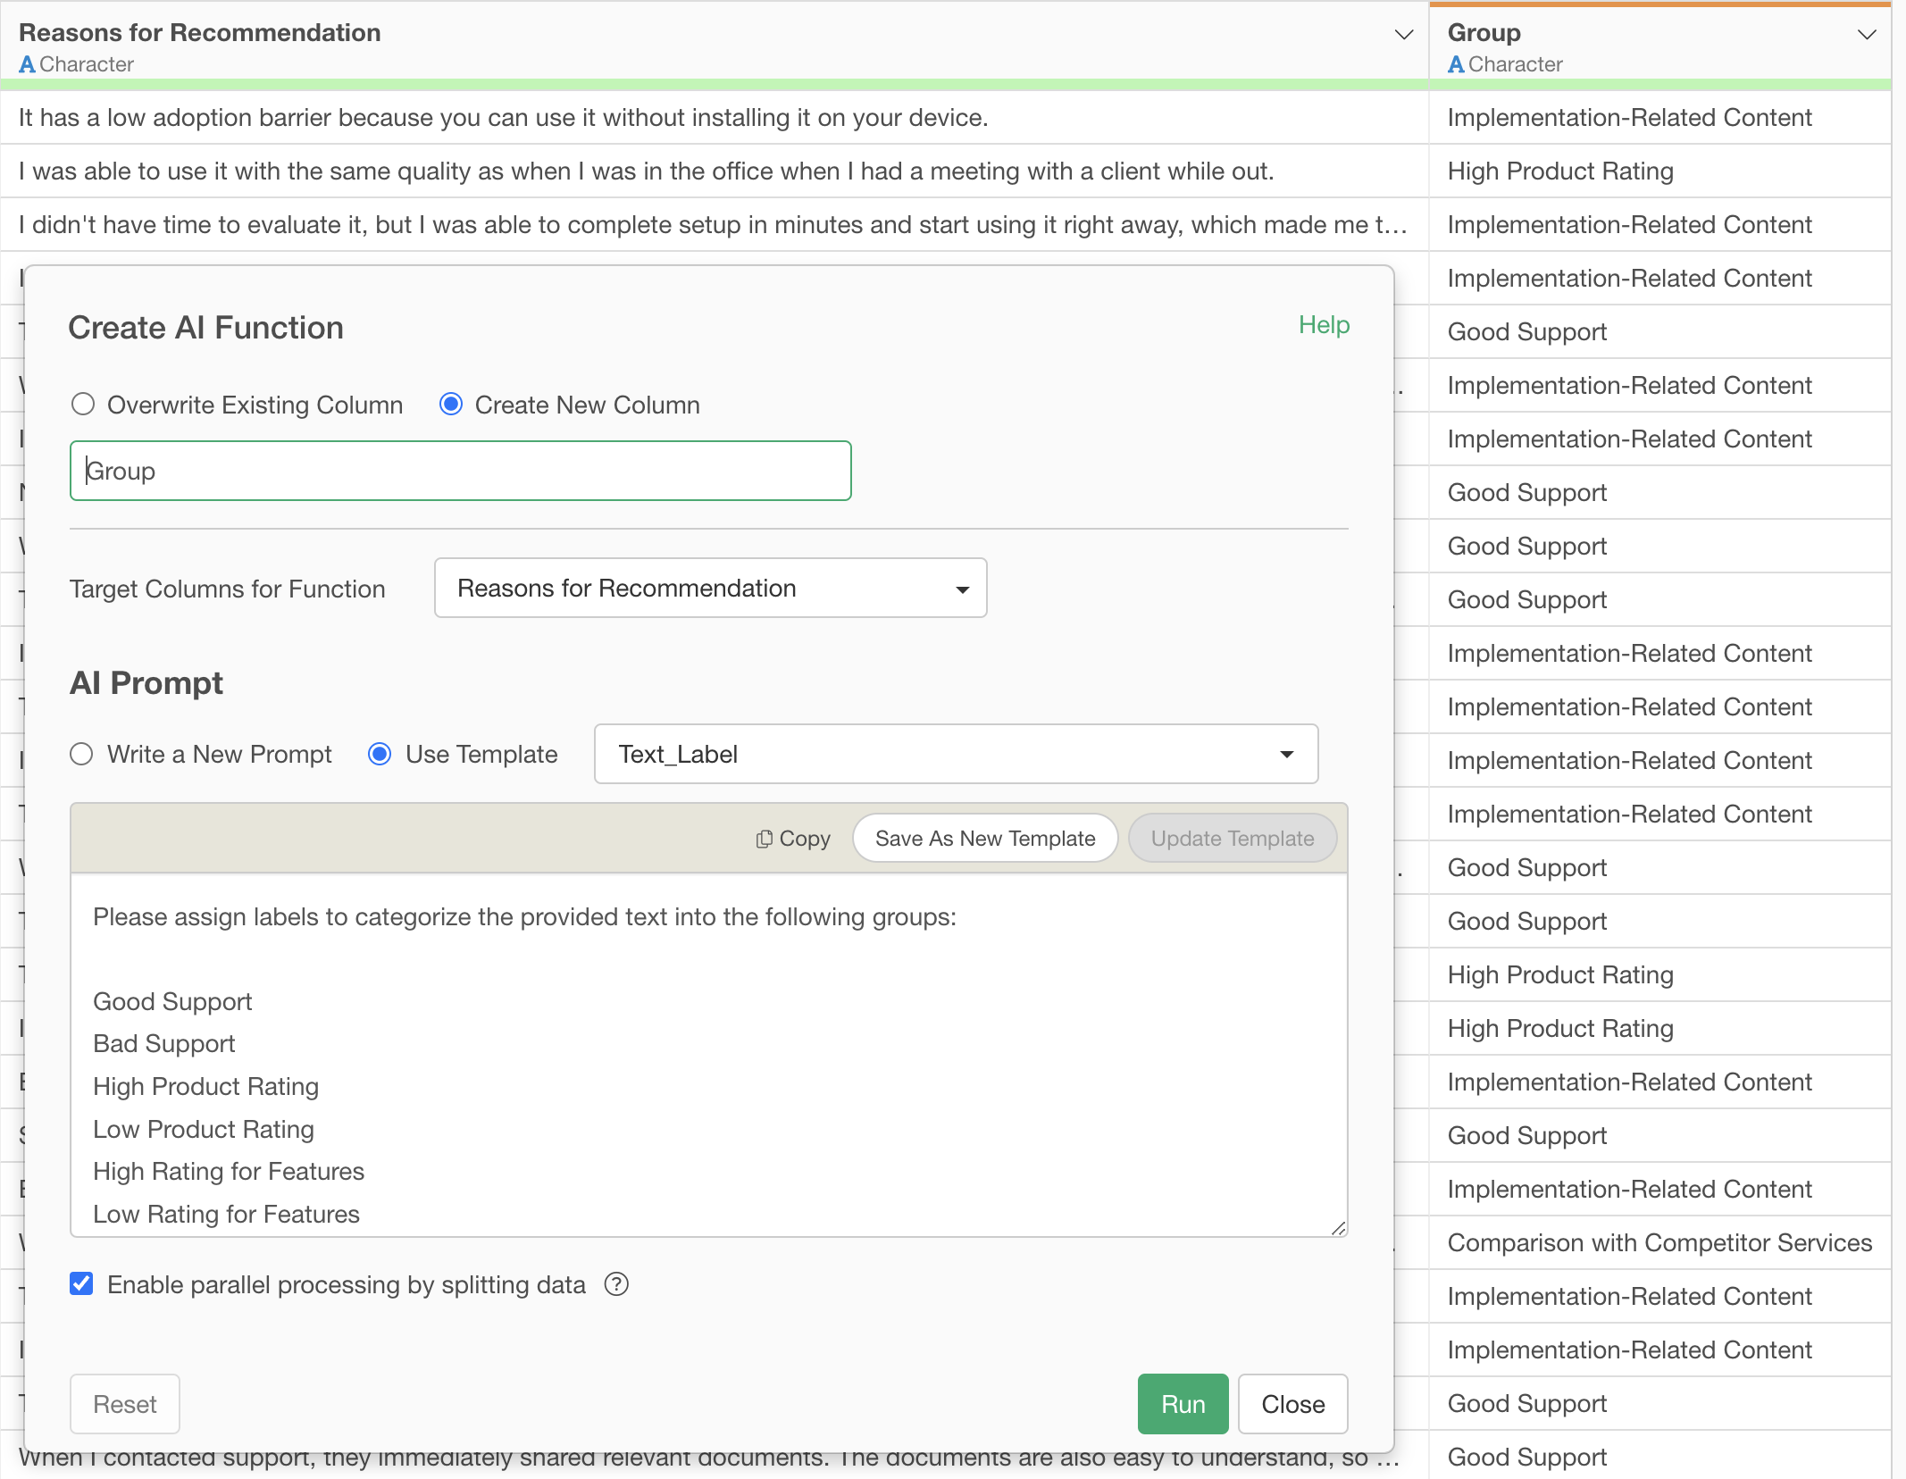The width and height of the screenshot is (1906, 1479).
Task: Click the Copy icon in prompt toolbar
Action: tap(765, 839)
